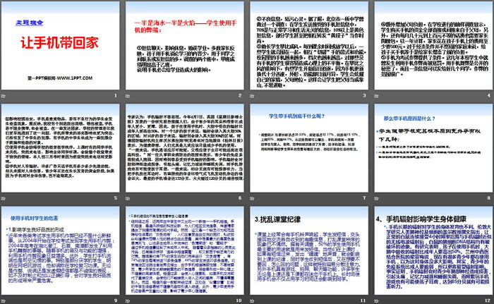This screenshot has height=304, width=494.
Task: Click slide number 12 label
Action: (484, 300)
